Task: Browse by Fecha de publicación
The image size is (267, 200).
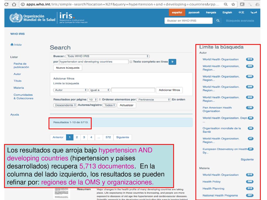Action: 21,65
